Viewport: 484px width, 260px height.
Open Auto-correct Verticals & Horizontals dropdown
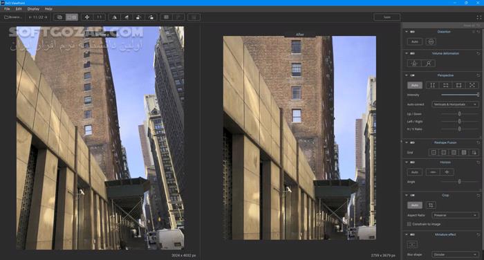click(x=455, y=104)
